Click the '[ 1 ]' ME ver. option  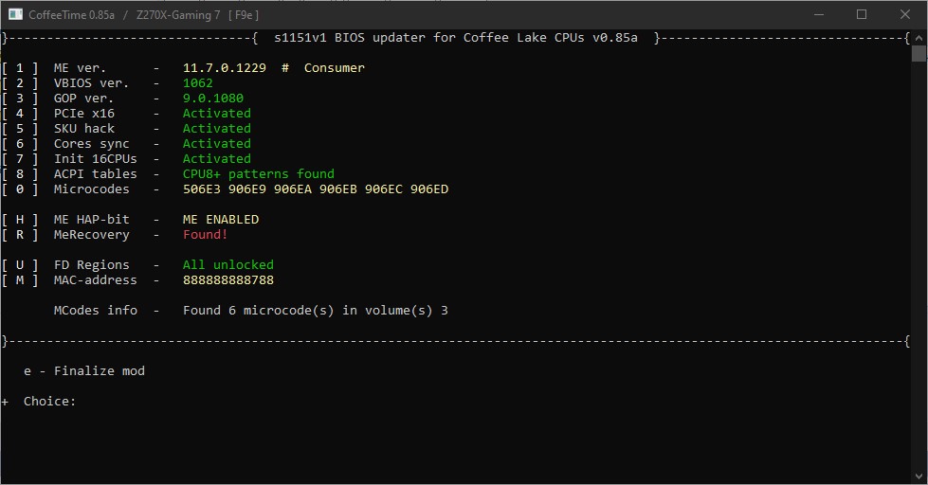[x=20, y=68]
